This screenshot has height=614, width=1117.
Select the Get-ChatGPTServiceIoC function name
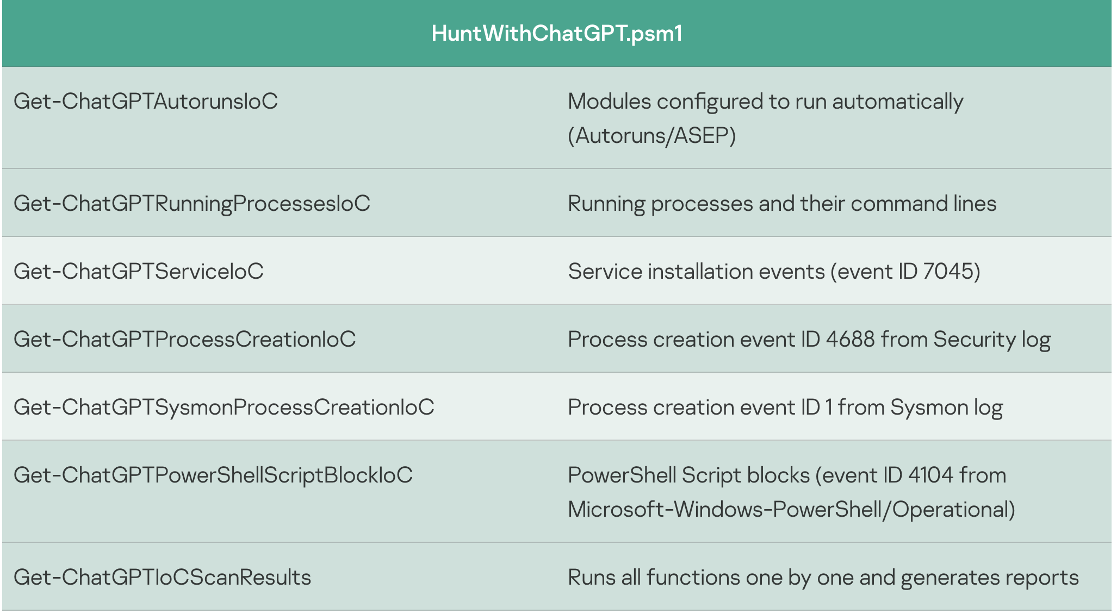pos(139,272)
